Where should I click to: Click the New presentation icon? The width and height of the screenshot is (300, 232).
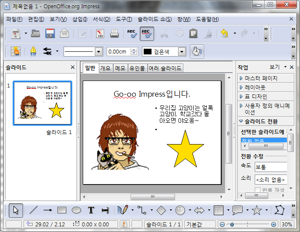click(16, 34)
